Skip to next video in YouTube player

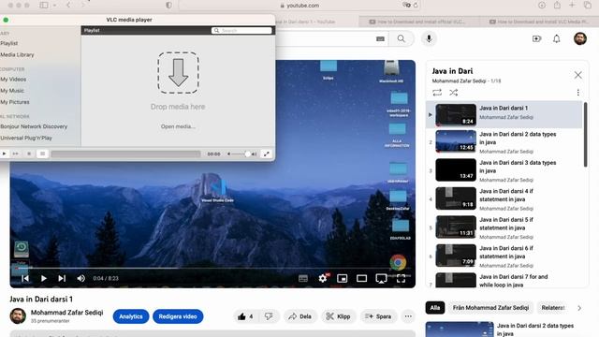(x=62, y=278)
